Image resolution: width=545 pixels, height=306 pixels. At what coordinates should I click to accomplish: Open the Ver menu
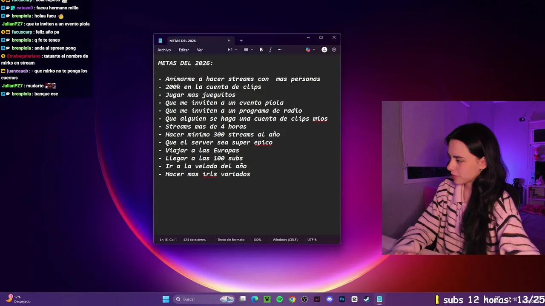coord(200,50)
